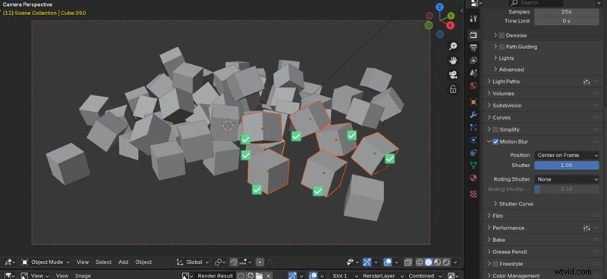The width and height of the screenshot is (607, 279).
Task: Open the Select menu in the viewport header
Action: tap(103, 262)
